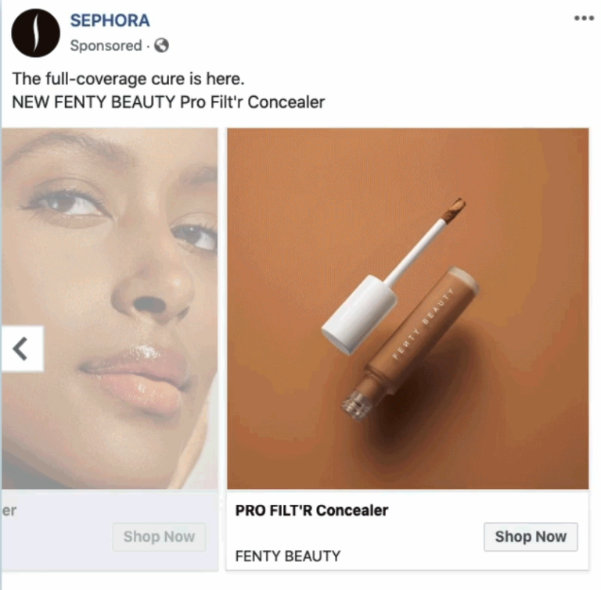Click Shop Now on Pro Filt'r Concealer card
The image size is (601, 590).
(x=531, y=537)
